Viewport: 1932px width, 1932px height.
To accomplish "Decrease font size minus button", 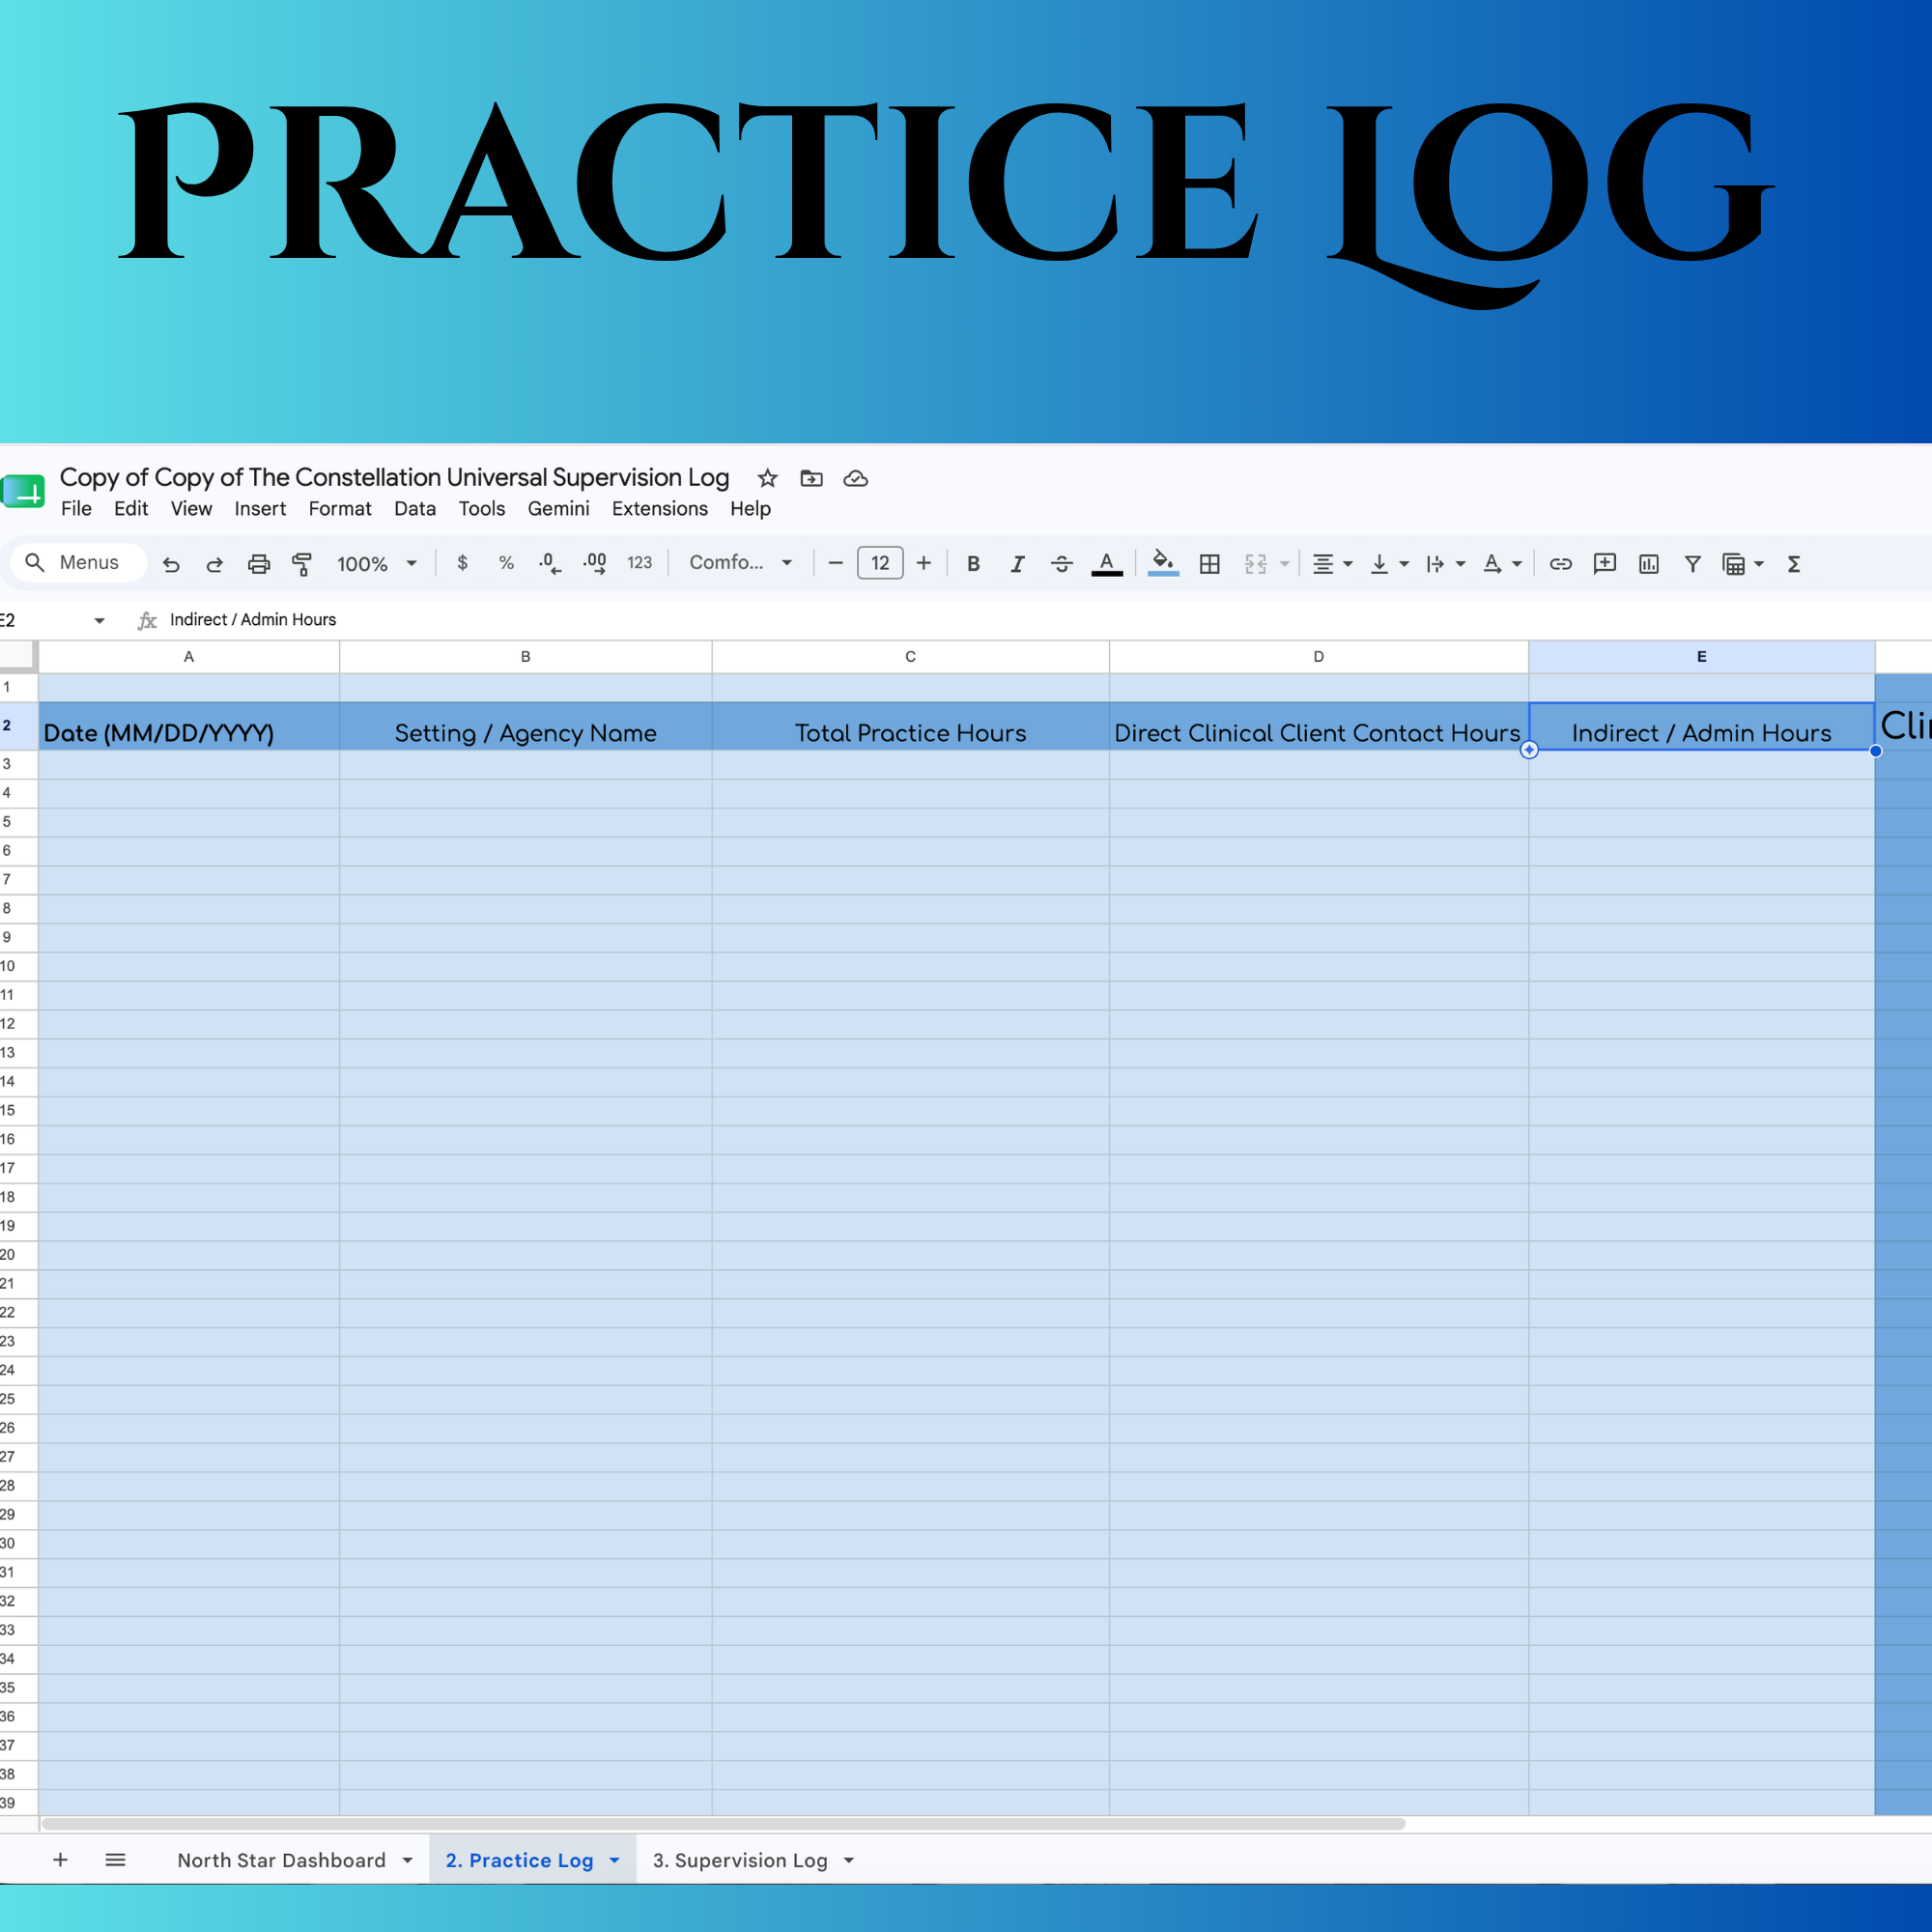I will click(x=836, y=563).
